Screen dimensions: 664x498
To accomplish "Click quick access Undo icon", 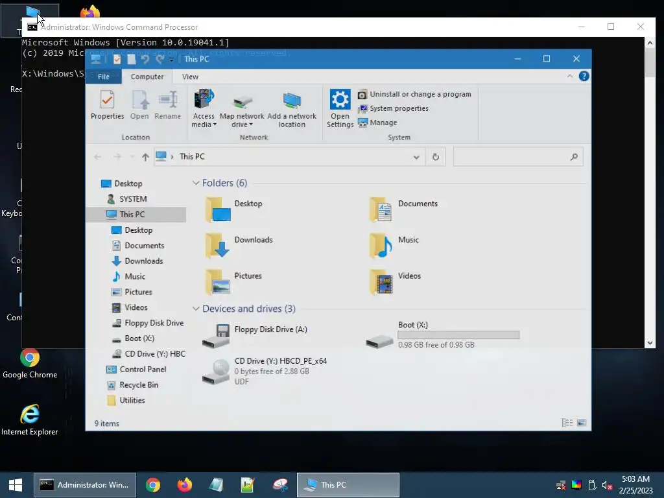I will click(x=145, y=59).
